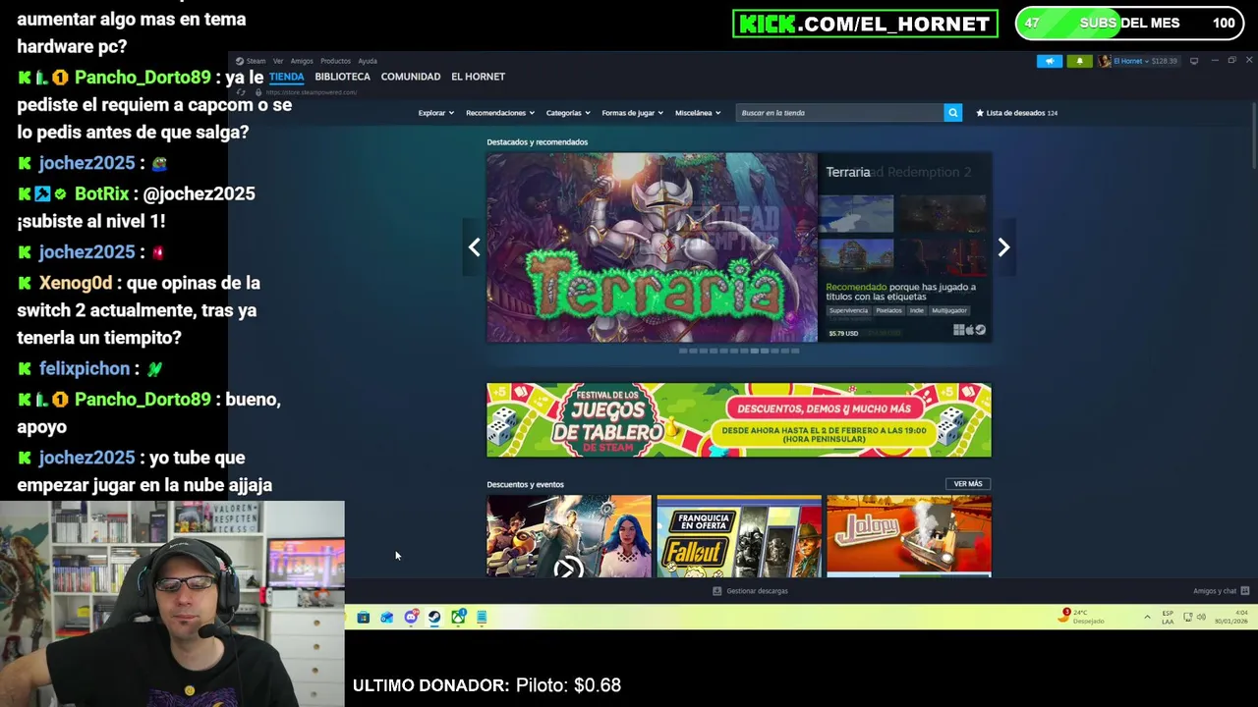Click the Multijugador tag

point(949,310)
